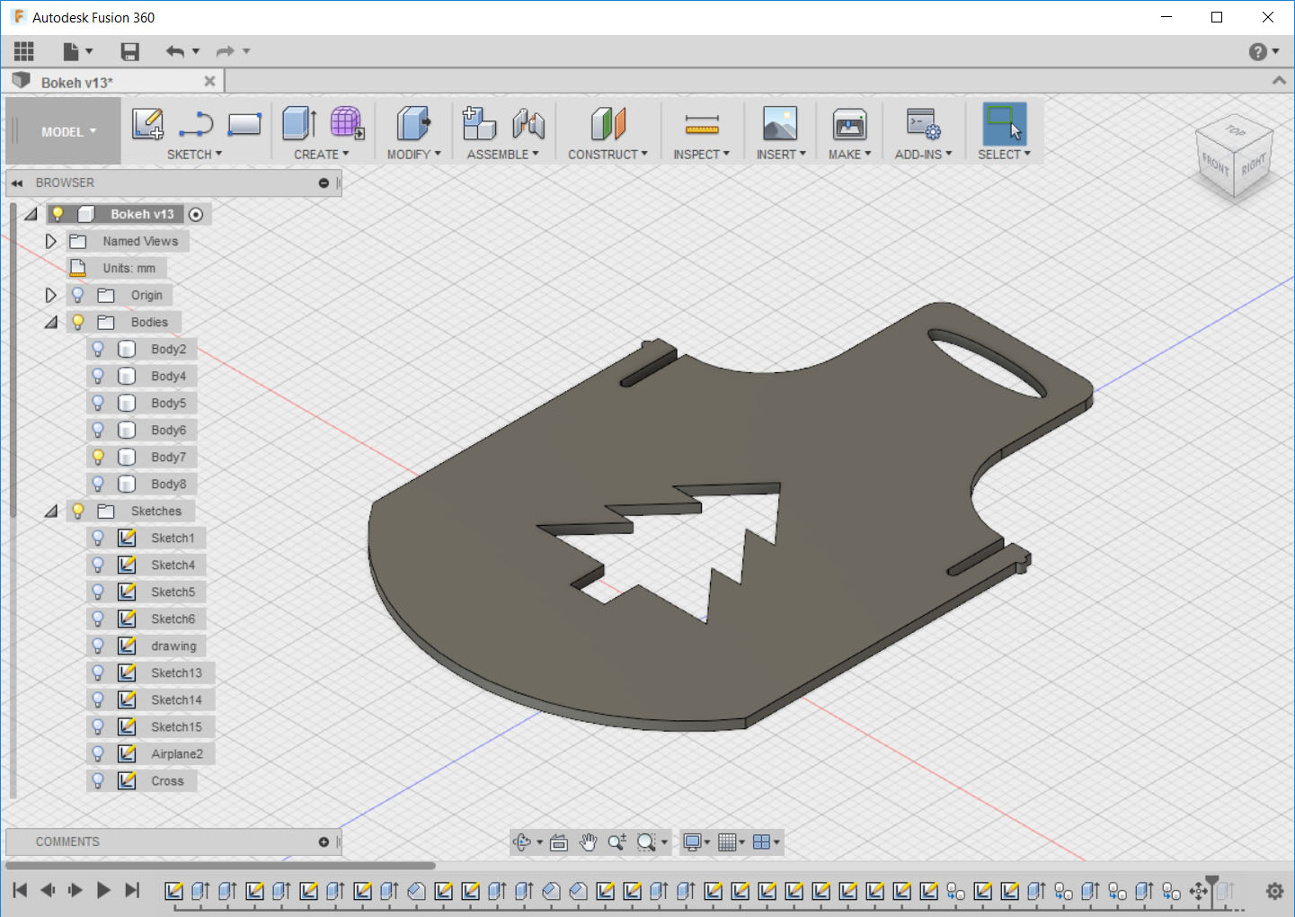
Task: Click the FRONT face of the ViewCube
Action: tap(1215, 163)
